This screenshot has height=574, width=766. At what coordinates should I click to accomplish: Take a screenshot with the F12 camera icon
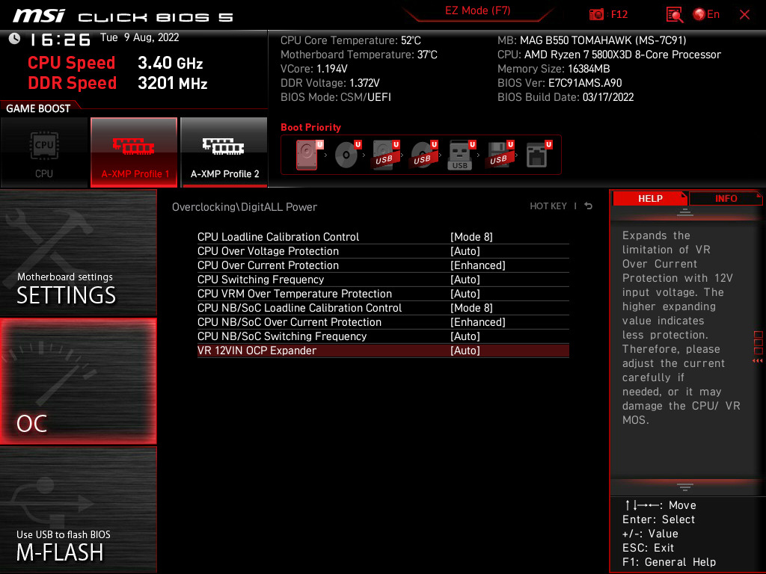point(596,15)
